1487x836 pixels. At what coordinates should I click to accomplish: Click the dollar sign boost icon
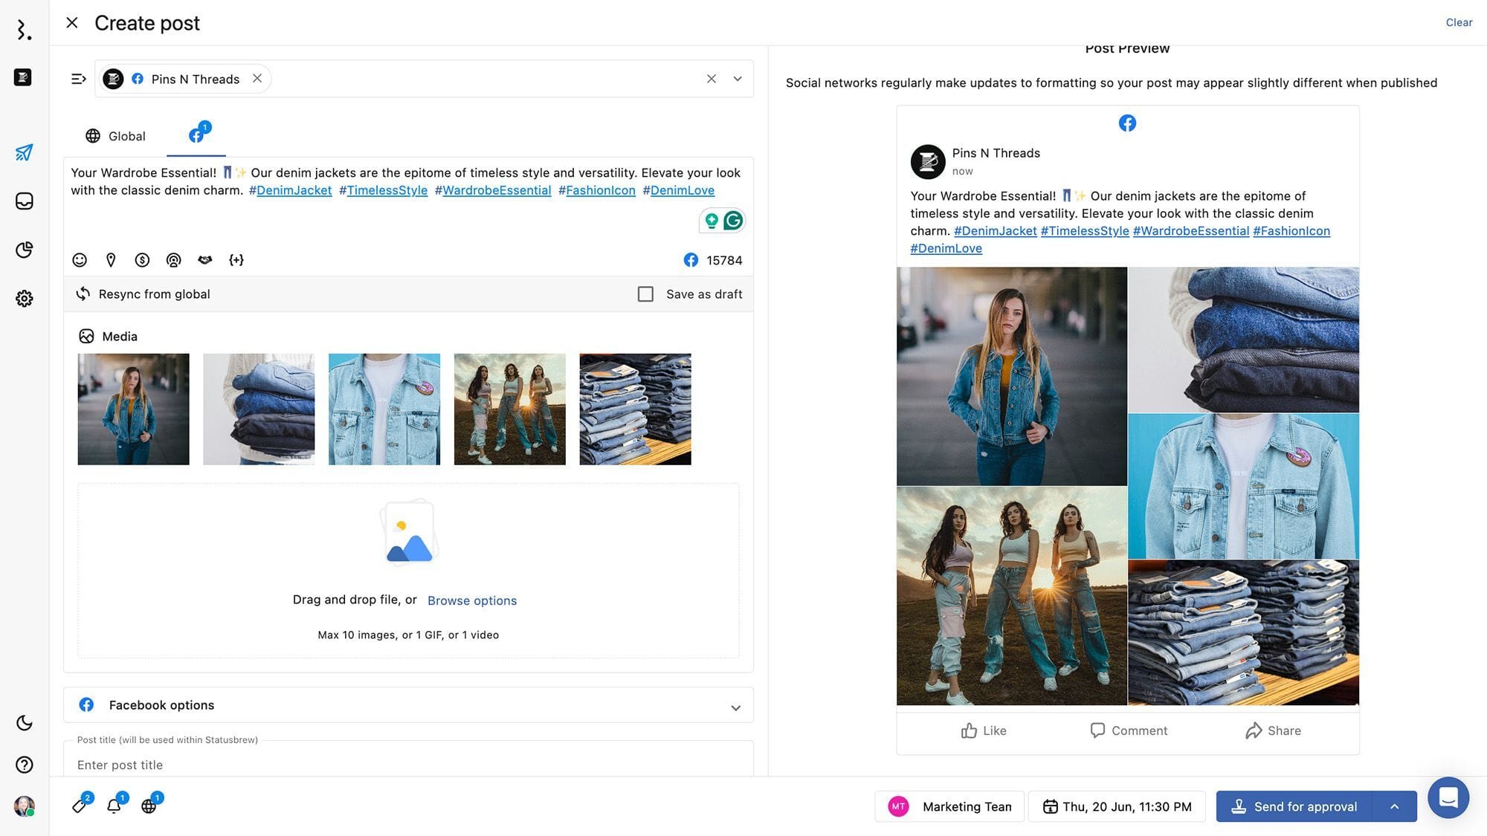(x=142, y=260)
